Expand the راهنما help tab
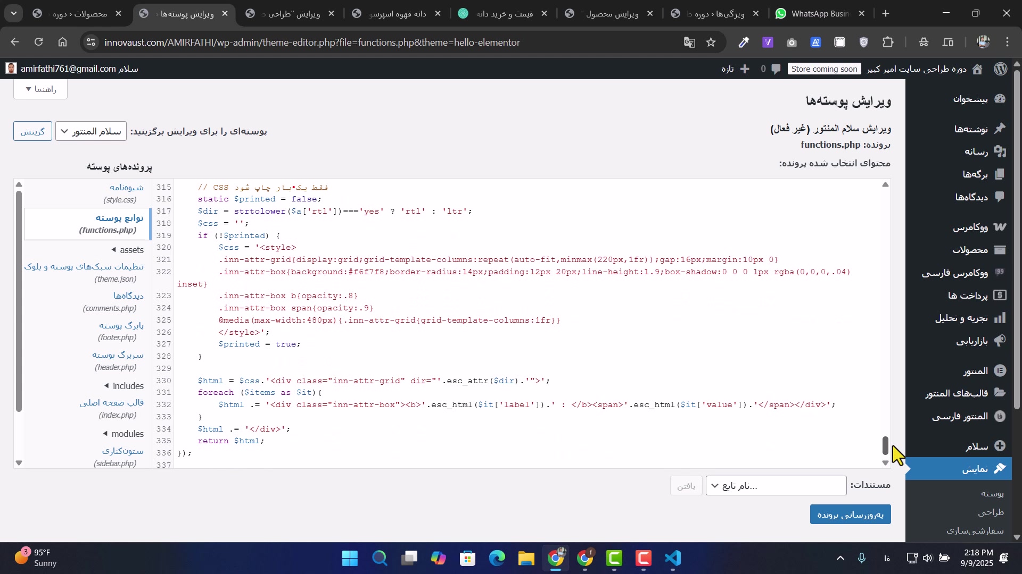 tap(40, 89)
